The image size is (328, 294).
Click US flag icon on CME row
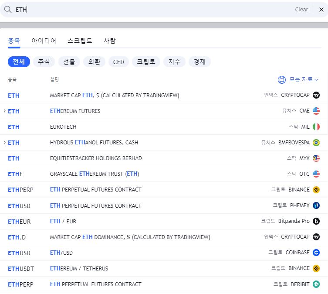[316, 111]
